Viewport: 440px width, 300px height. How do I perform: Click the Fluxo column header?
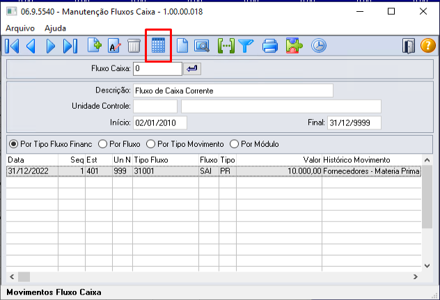[x=209, y=160]
